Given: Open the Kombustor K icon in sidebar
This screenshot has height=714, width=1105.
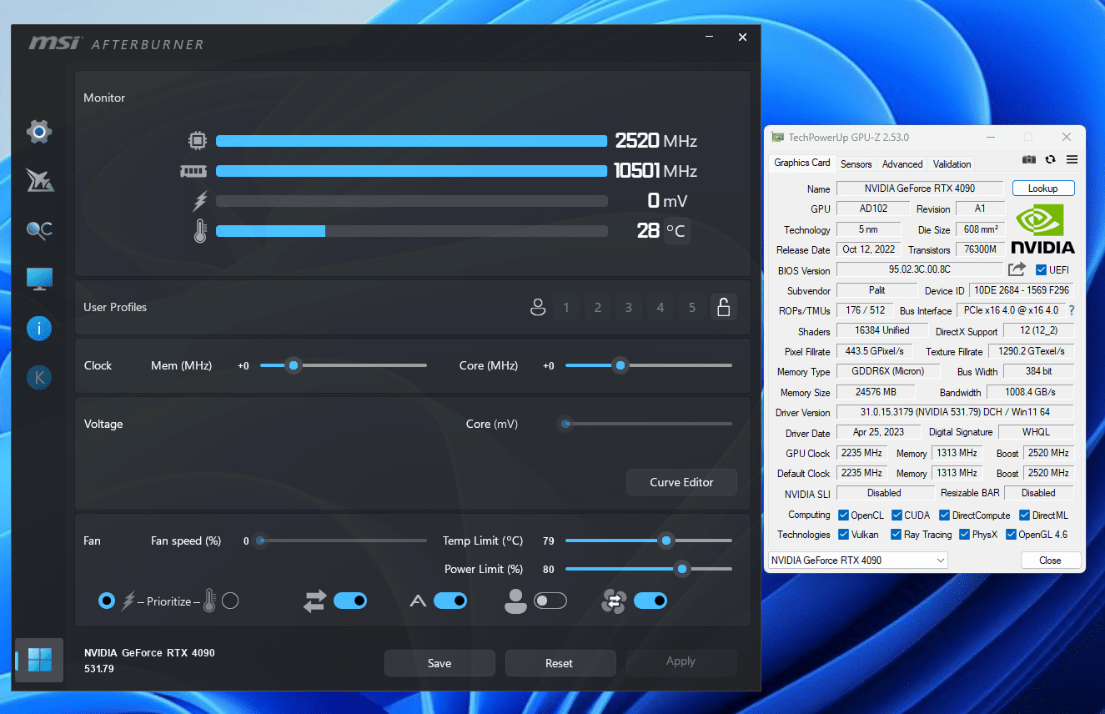Looking at the screenshot, I should [x=39, y=378].
